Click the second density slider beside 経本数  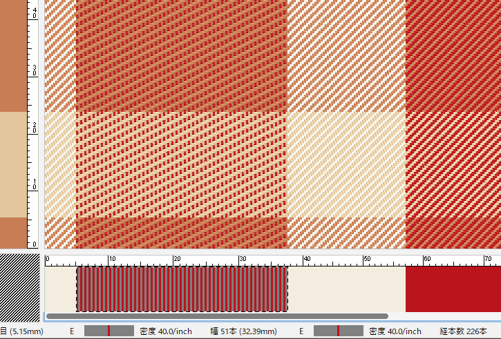pyautogui.click(x=339, y=331)
